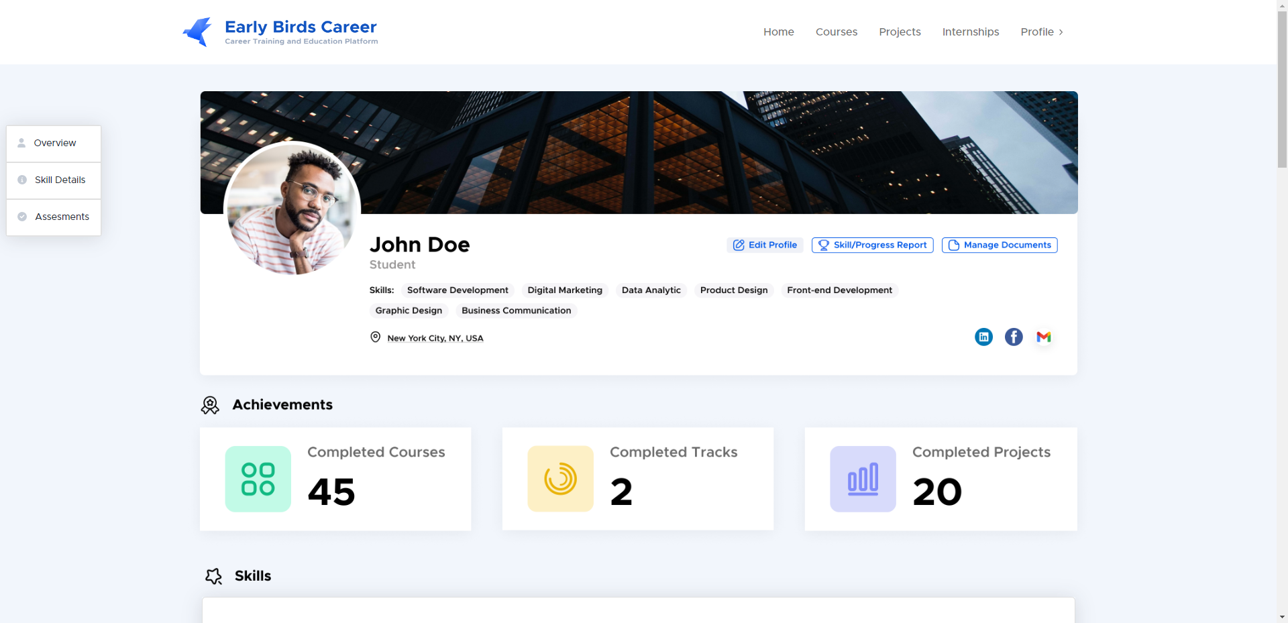Click the Assesments check icon
The width and height of the screenshot is (1288, 623).
point(22,217)
